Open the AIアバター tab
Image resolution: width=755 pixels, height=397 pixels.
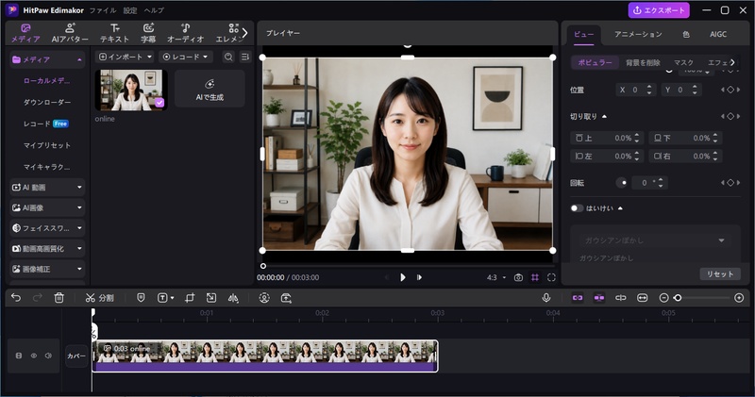coord(70,33)
